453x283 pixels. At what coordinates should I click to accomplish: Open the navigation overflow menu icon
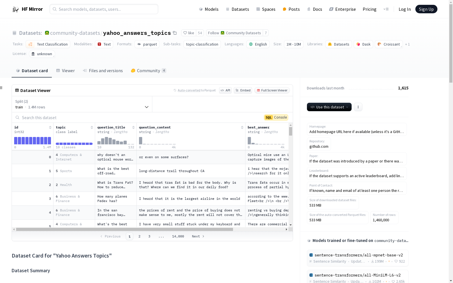pyautogui.click(x=386, y=9)
